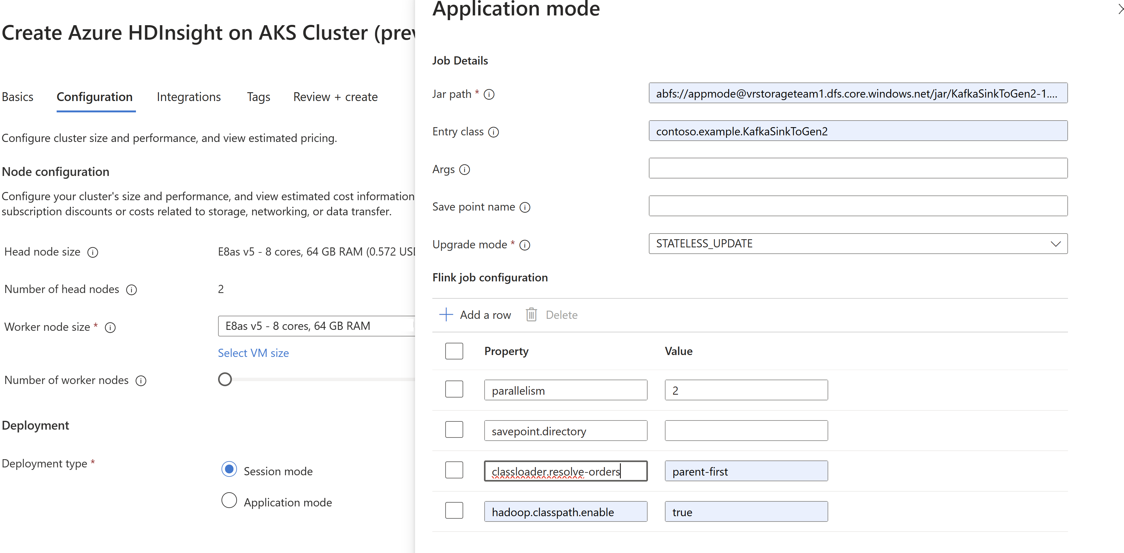
Task: Click the Entry class info icon
Action: pyautogui.click(x=493, y=132)
